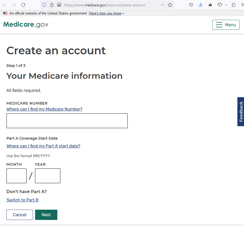Click the padlock site security icon
The width and height of the screenshot is (244, 226).
coord(51,5)
